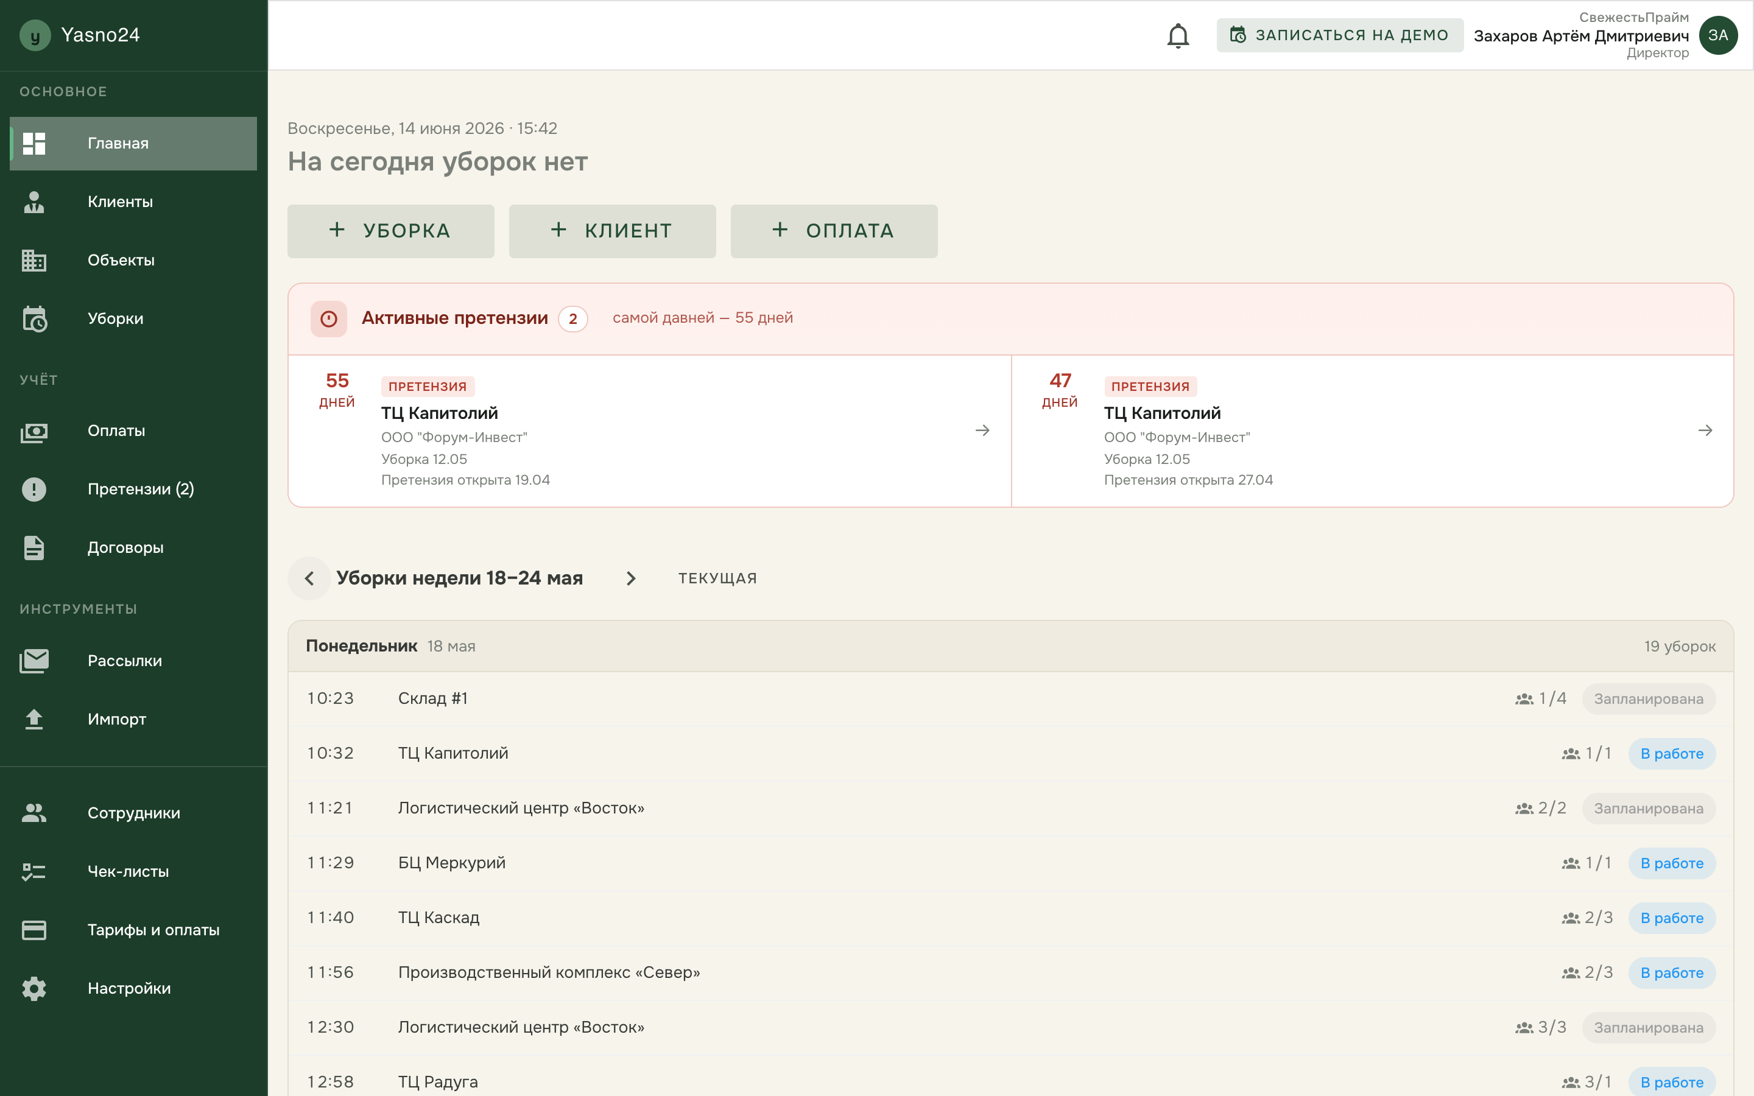
Task: Click В работе status in БЦ Меркурий row
Action: (x=1671, y=863)
